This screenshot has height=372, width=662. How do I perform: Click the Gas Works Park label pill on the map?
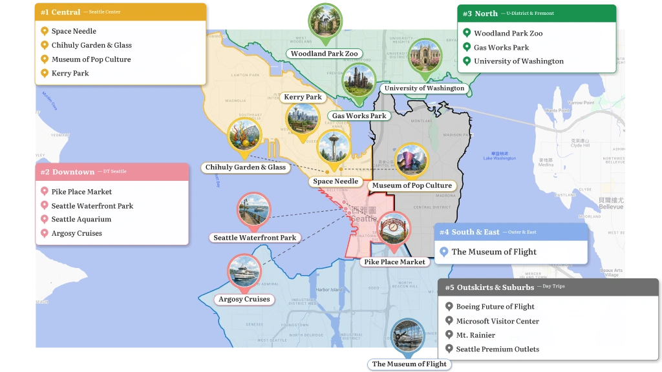click(x=359, y=116)
